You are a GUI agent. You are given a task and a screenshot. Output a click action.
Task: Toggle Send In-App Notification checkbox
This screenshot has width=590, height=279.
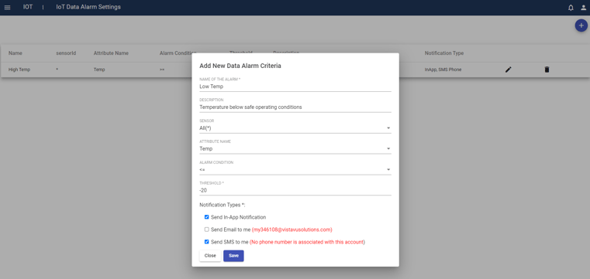(x=206, y=216)
